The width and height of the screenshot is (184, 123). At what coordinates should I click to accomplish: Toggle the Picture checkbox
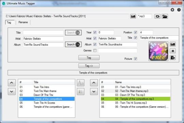[136, 59]
